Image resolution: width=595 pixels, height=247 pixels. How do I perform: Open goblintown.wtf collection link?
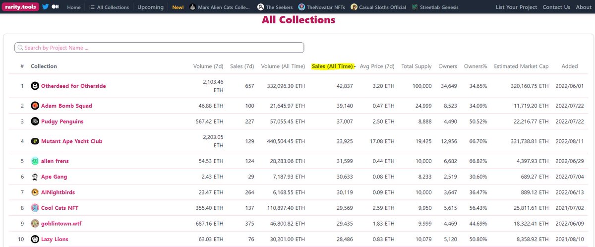pos(61,224)
